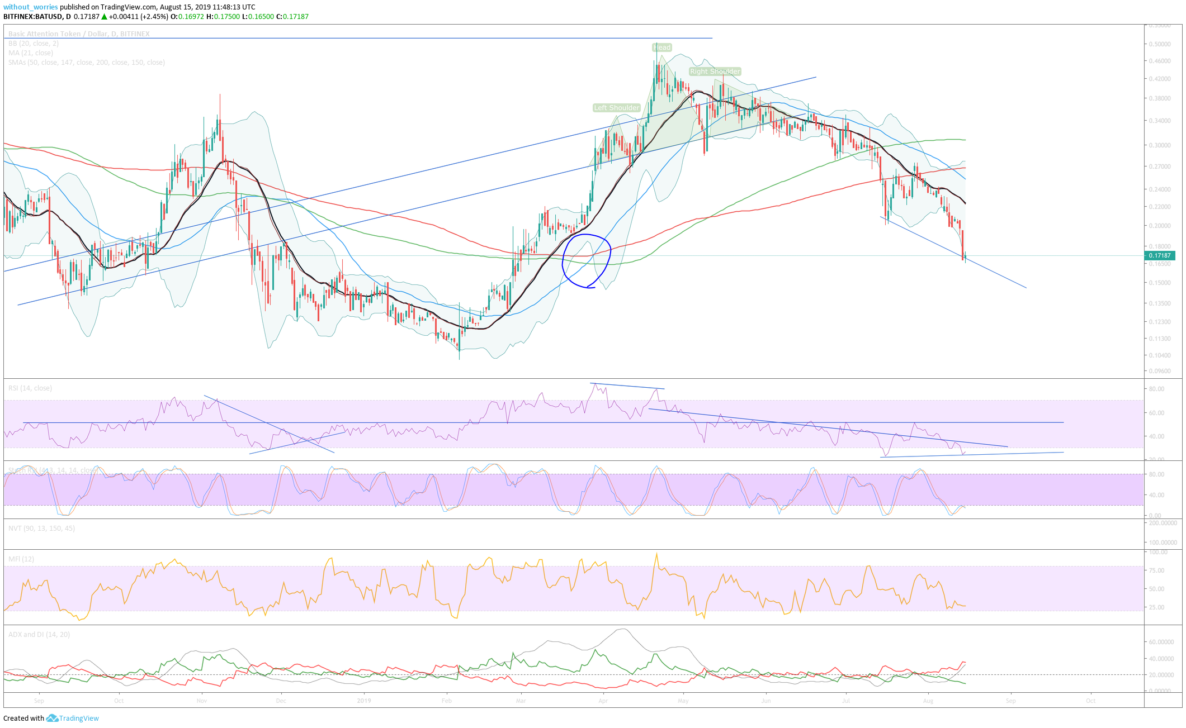The height and width of the screenshot is (728, 1186).
Task: Open the without_worries author link
Action: (x=31, y=7)
